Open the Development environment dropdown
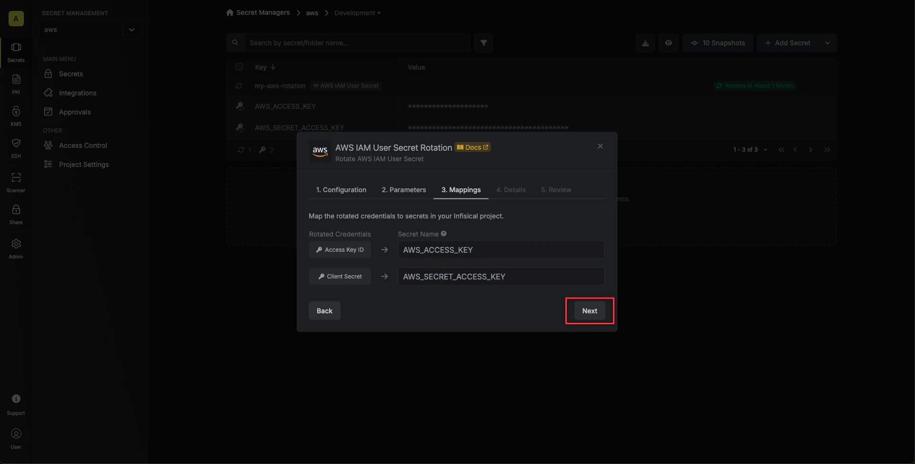Viewport: 915px width, 464px height. (357, 13)
